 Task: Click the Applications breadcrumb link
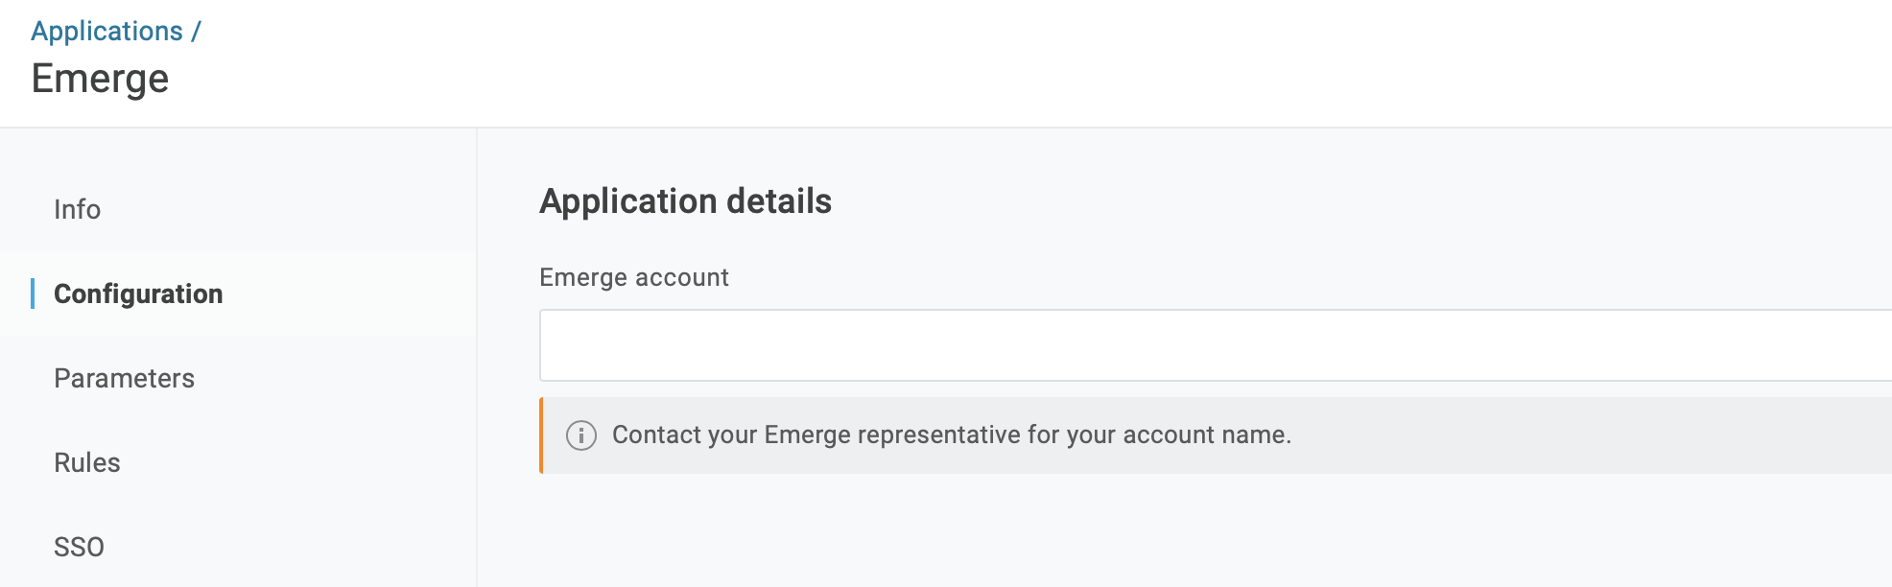tap(106, 31)
